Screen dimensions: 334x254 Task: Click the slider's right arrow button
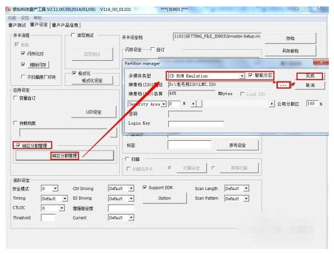coord(272,104)
